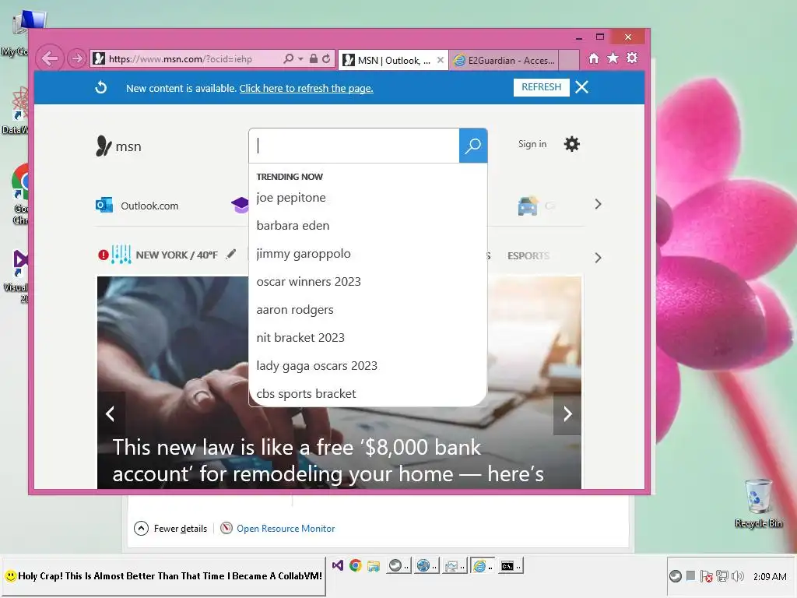Switch to Internet Explorer taskbar button
The image size is (797, 598).
482,566
